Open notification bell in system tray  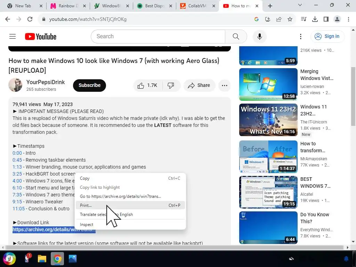346,259
